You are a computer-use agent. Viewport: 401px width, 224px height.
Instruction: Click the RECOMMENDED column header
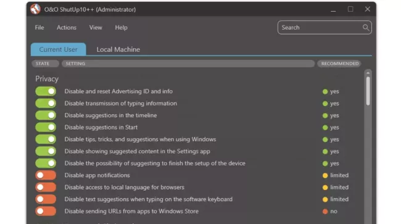click(339, 64)
